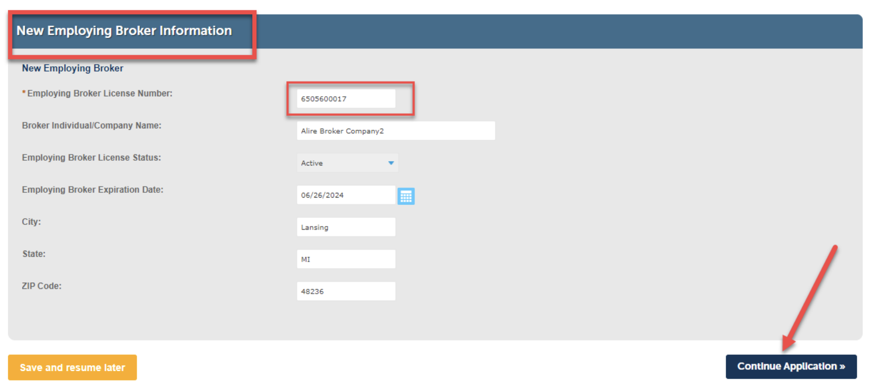Click the State label
Screen dimensions: 870x392
pos(34,254)
